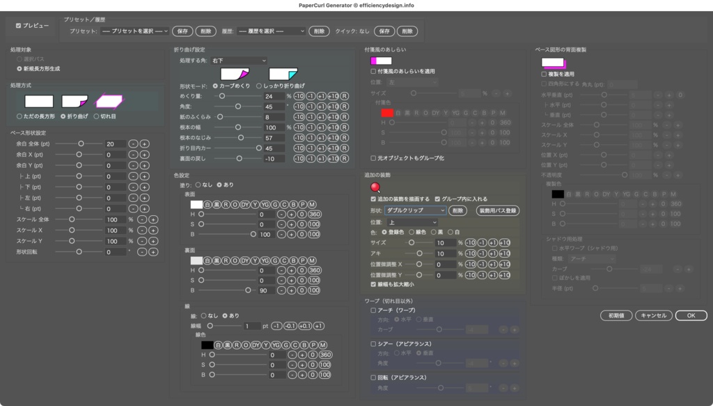This screenshot has width=713, height=406.
Task: Open 処理する角 dropdown showing 右下
Action: coord(239,61)
